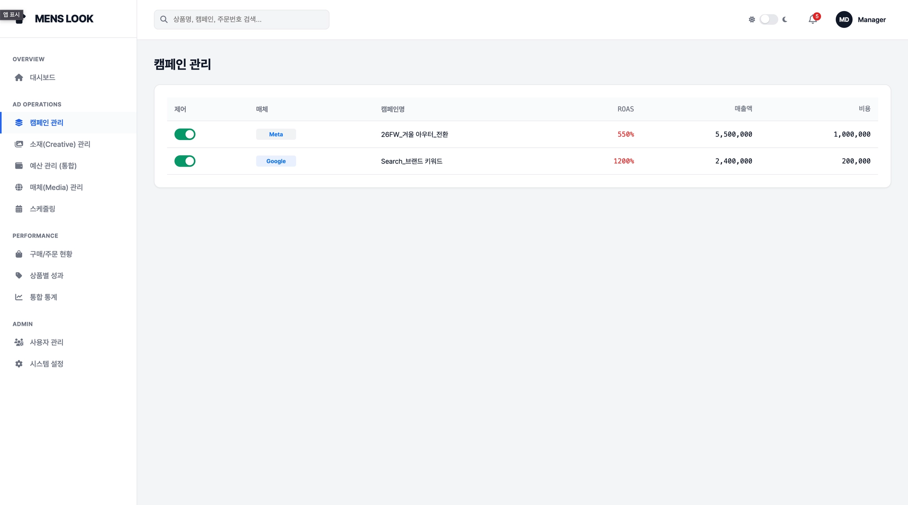Click the system settings gear icon
The width and height of the screenshot is (908, 505).
tap(19, 364)
